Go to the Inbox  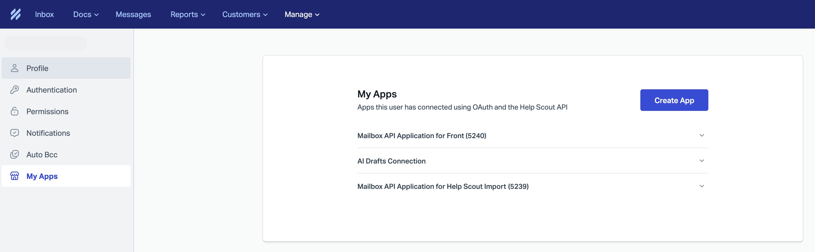(44, 15)
